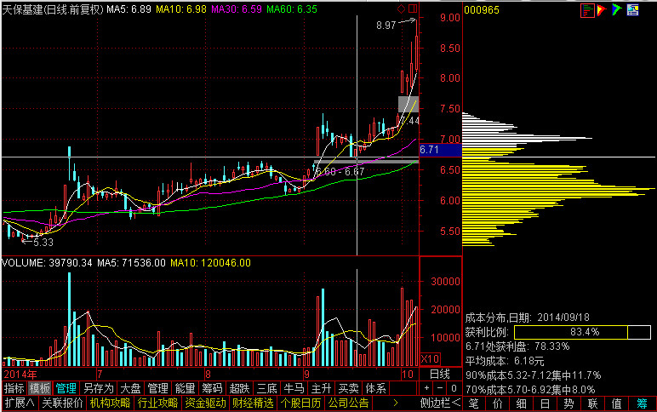Toggle the 模板 template button

point(40,388)
